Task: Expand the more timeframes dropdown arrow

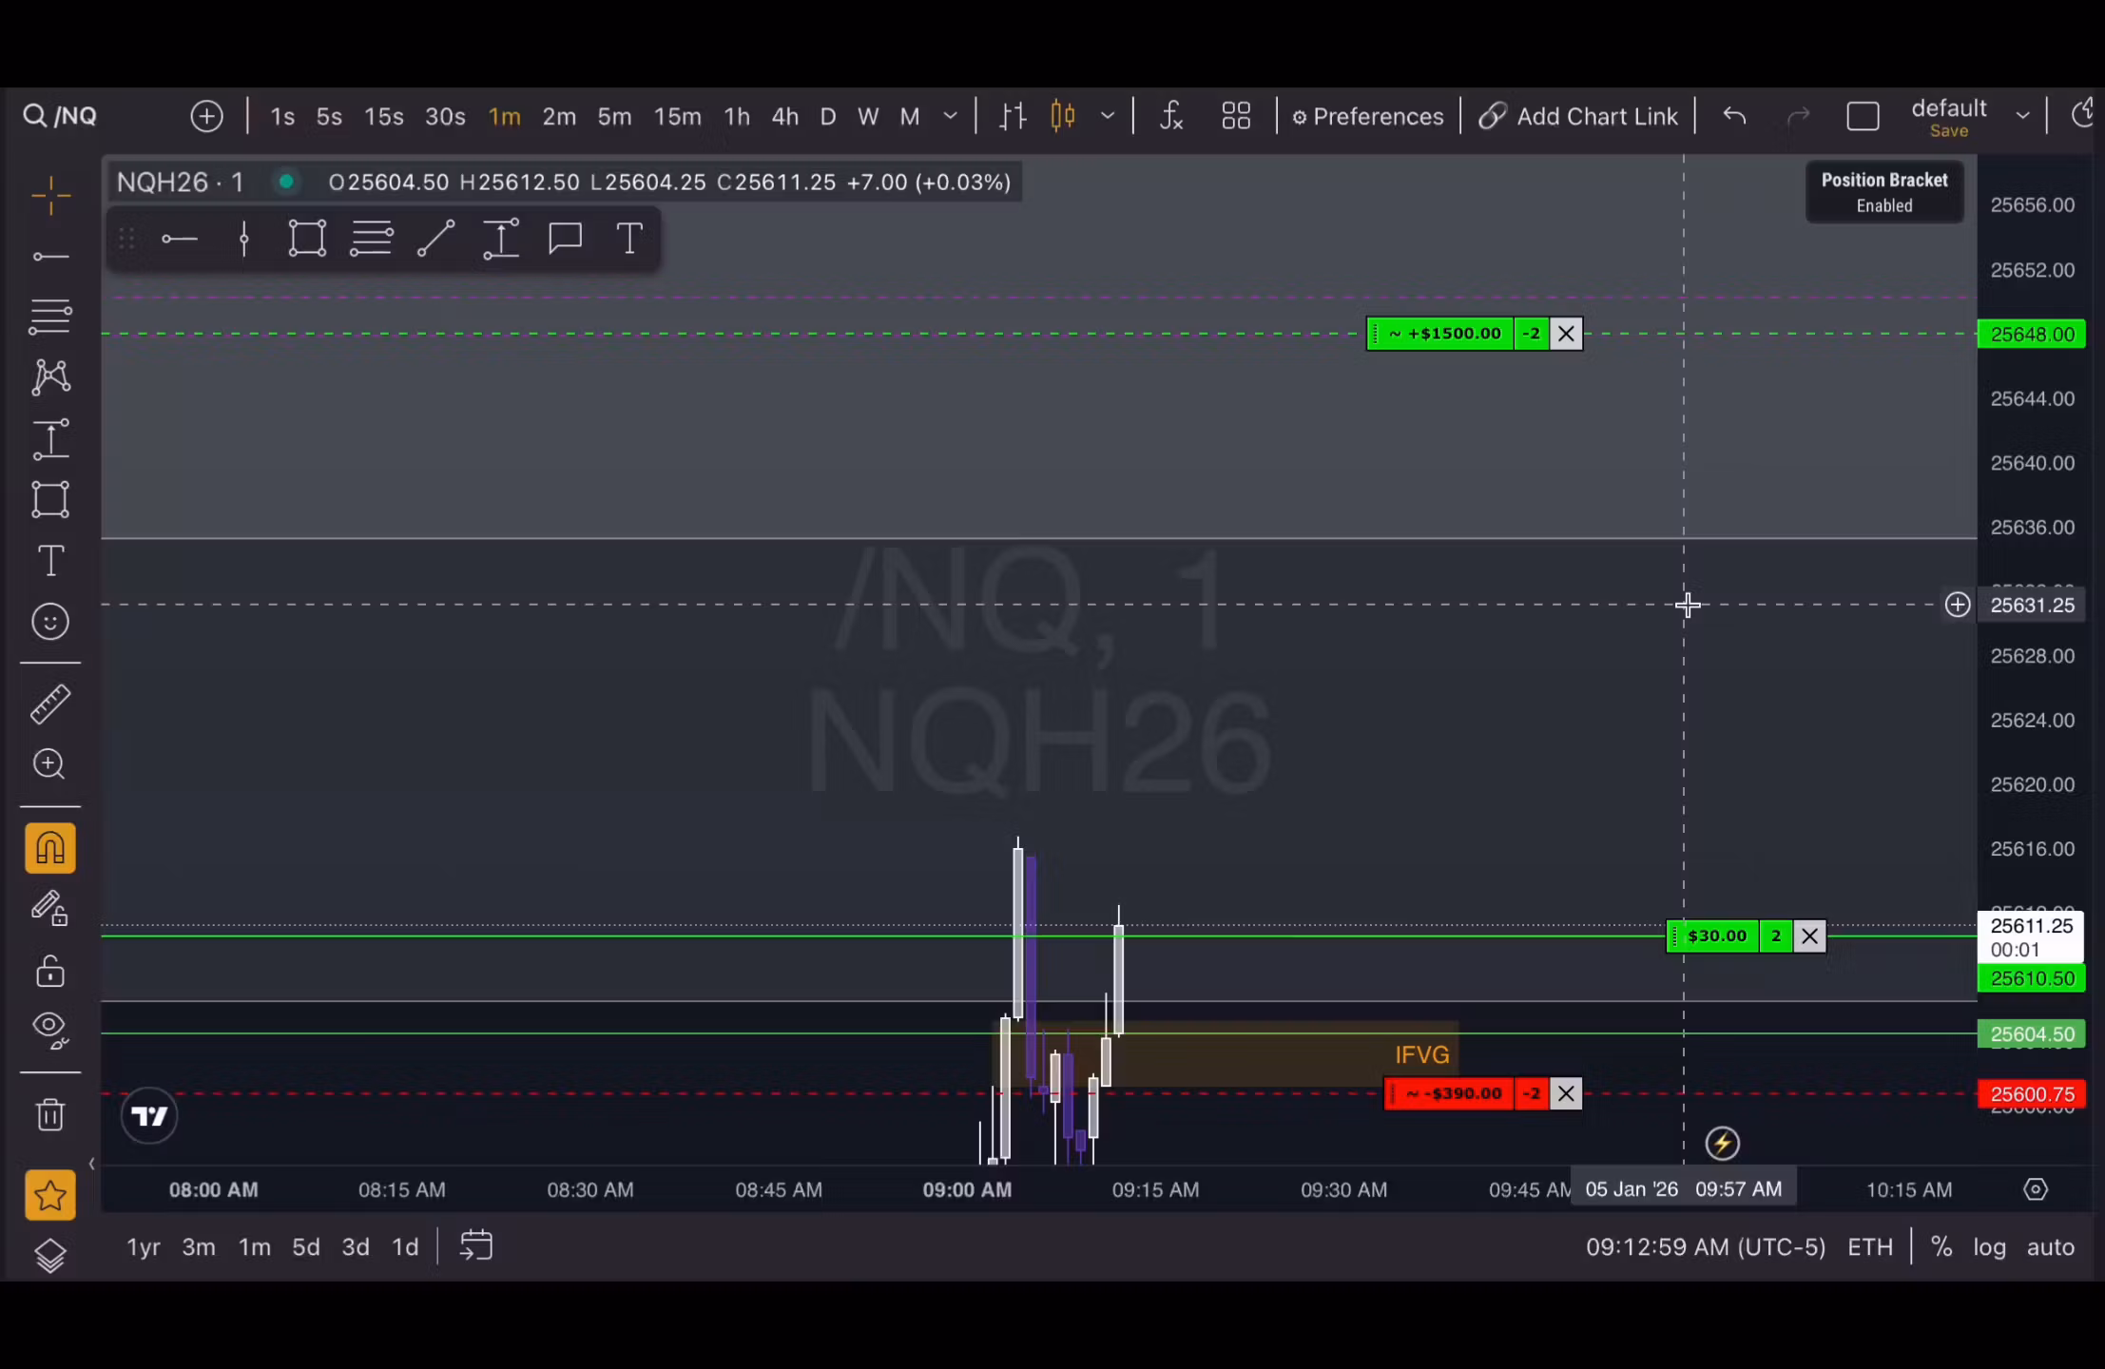Action: (950, 116)
